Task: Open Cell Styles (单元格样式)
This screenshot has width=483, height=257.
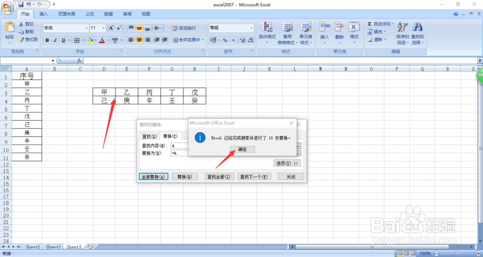Action: (306, 33)
